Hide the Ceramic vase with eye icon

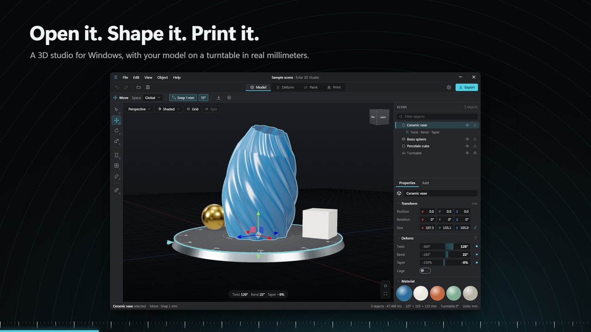pyautogui.click(x=467, y=125)
